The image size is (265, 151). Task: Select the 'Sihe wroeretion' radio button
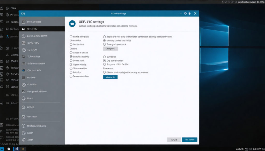(71, 68)
